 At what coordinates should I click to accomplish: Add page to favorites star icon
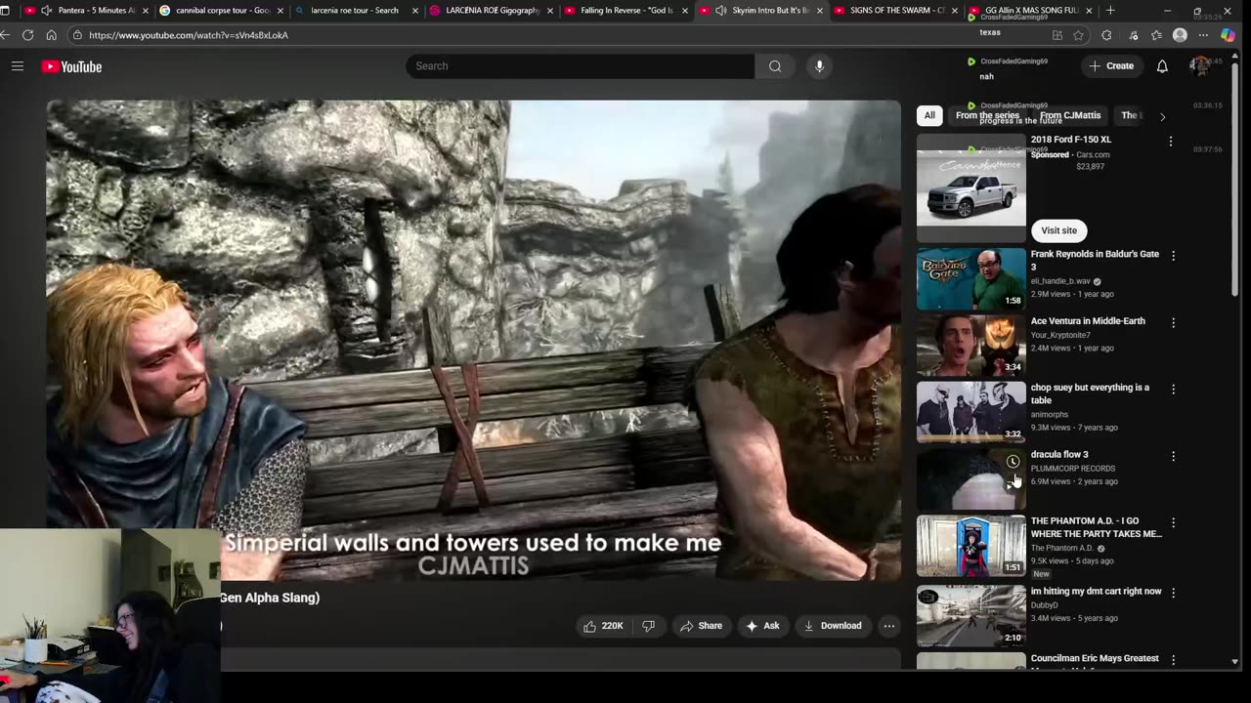point(1078,35)
